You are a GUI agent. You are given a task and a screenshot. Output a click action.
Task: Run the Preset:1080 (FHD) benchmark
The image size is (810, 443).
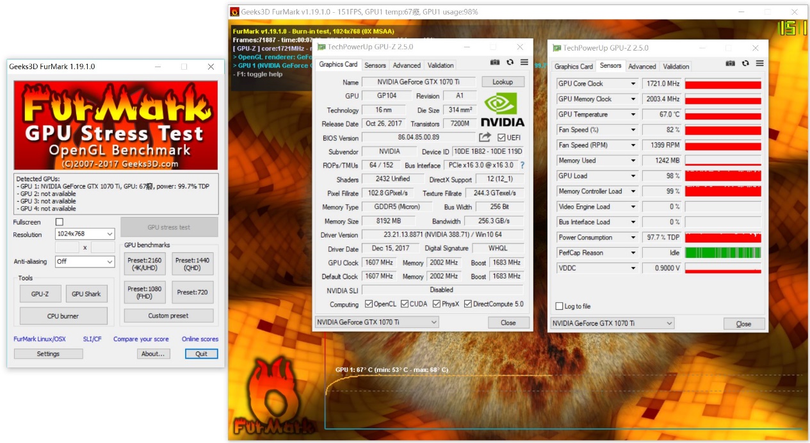145,293
